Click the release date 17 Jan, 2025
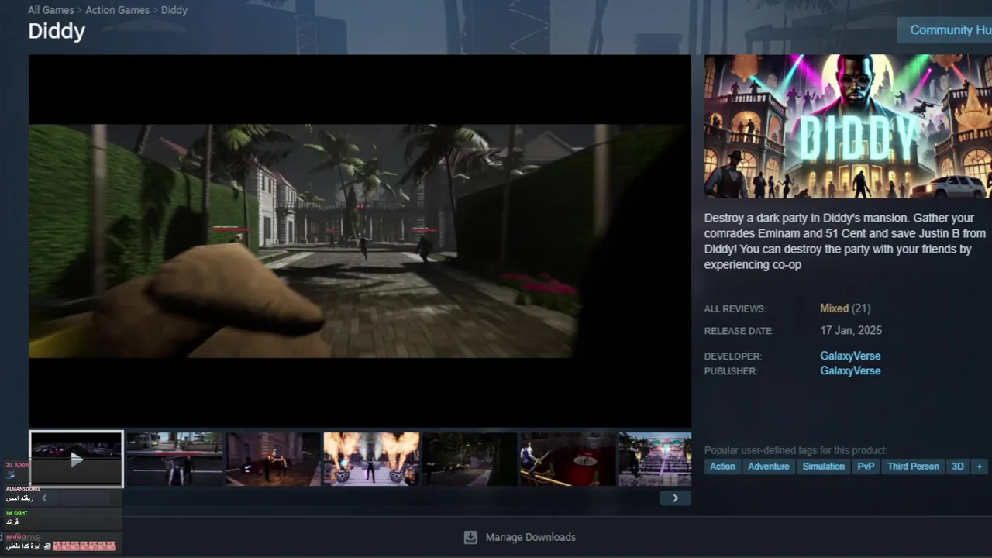This screenshot has height=558, width=992. click(x=851, y=331)
